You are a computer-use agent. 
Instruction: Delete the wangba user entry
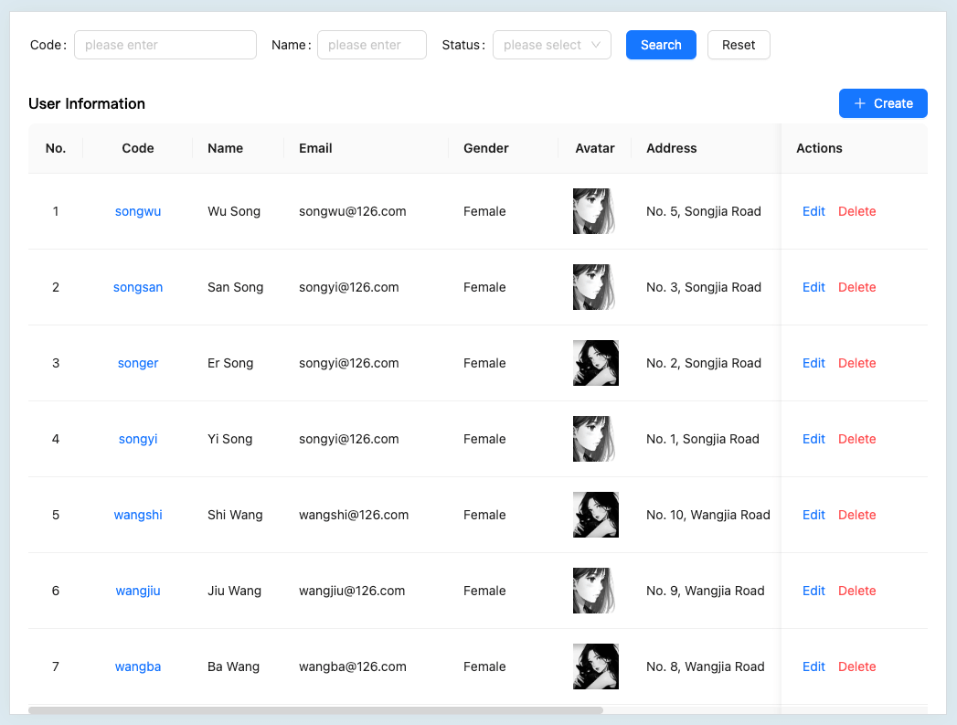[x=856, y=666]
